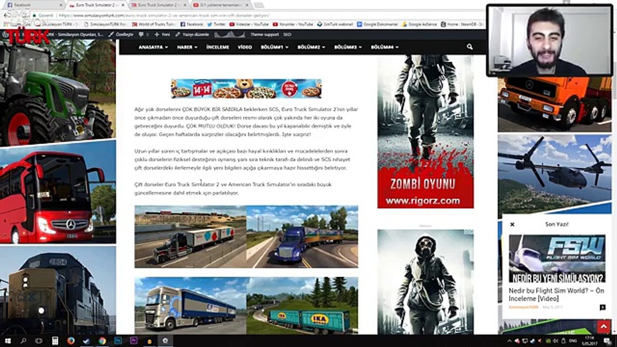This screenshot has height=347, width=617.
Task: Click the comment icon on Flight Sim post
Action: [x=602, y=307]
